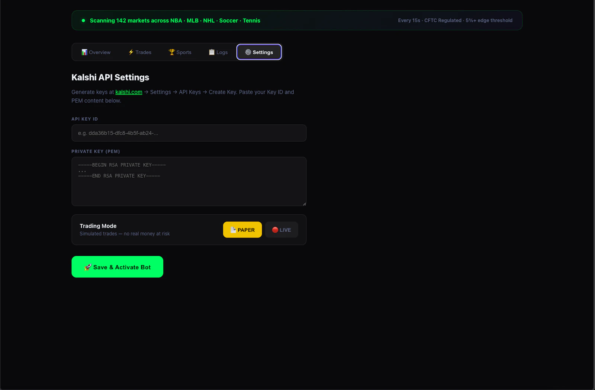Screen dimensions: 595x390
Task: Click the paper page icon on PAPER
Action: [x=233, y=230]
